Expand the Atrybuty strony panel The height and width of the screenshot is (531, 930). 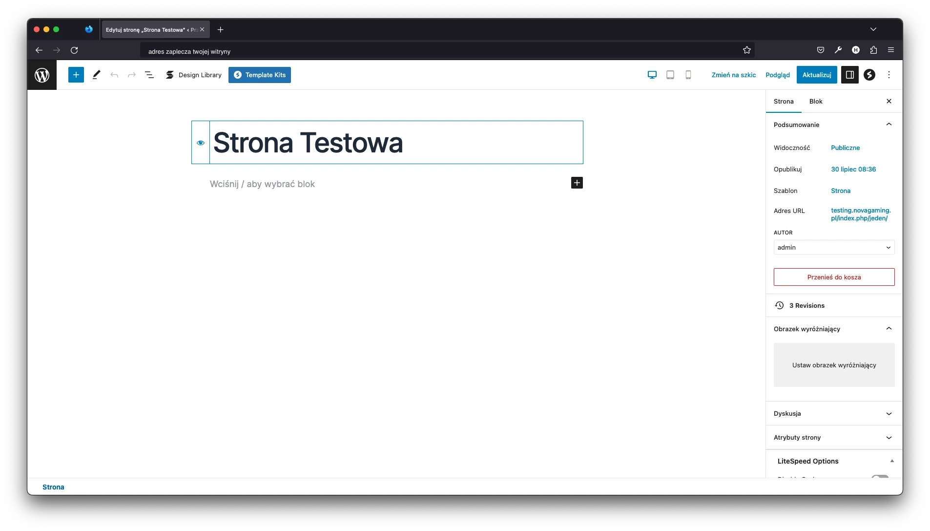tap(834, 437)
